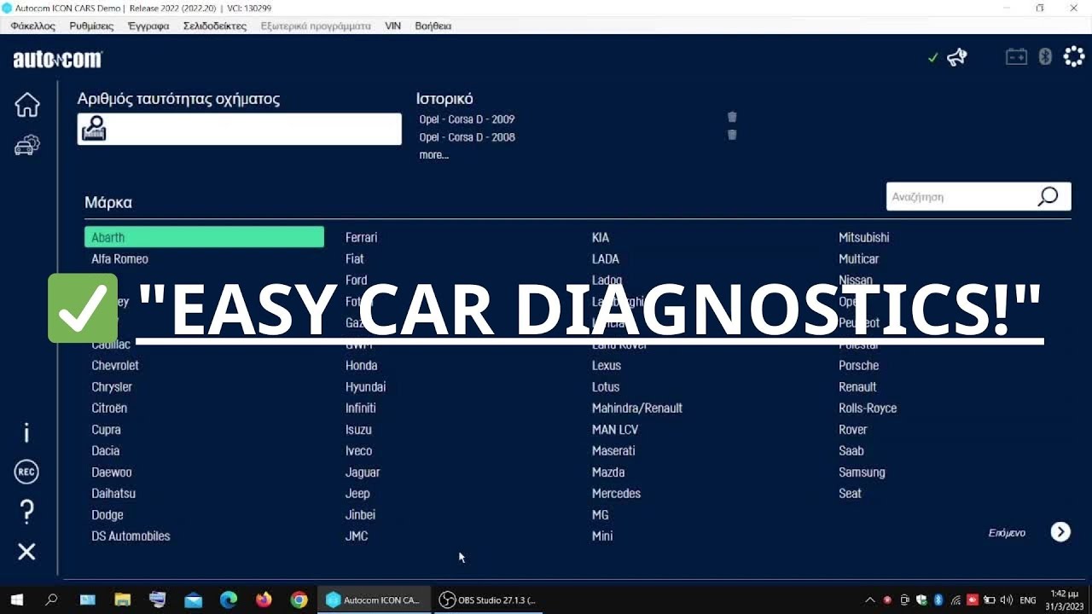The width and height of the screenshot is (1092, 614).
Task: Open Firefox from the Windows taskbar
Action: 264,600
